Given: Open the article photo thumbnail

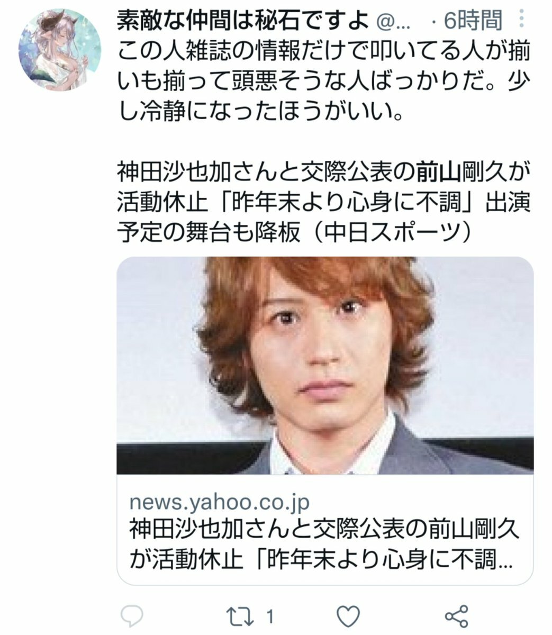Looking at the screenshot, I should click(x=325, y=365).
